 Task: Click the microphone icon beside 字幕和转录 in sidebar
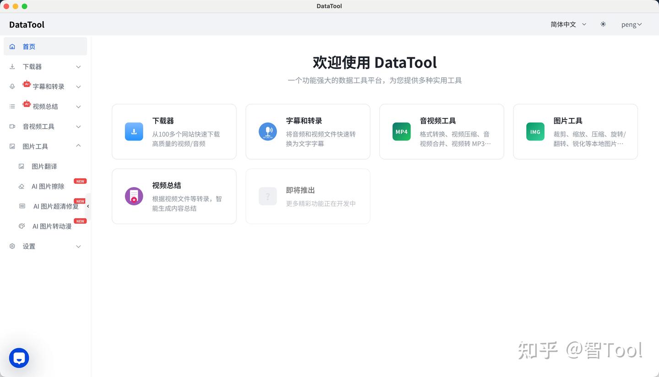12,86
